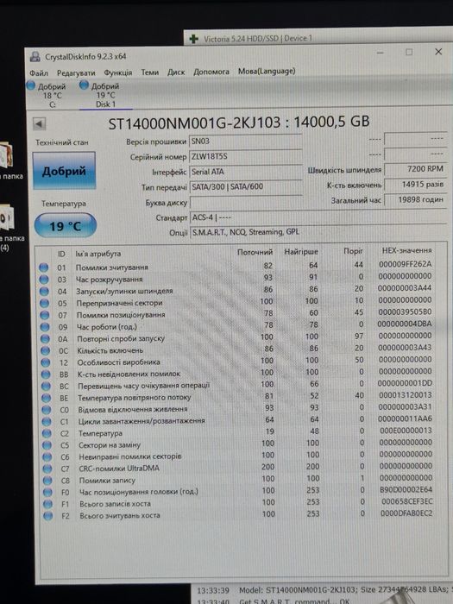Click hex value 000658CEF3EC
This screenshot has width=453, height=604.
click(x=406, y=501)
